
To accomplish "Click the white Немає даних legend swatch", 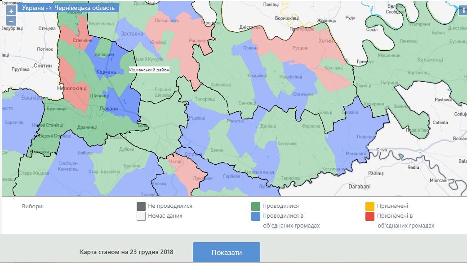I will (x=141, y=216).
